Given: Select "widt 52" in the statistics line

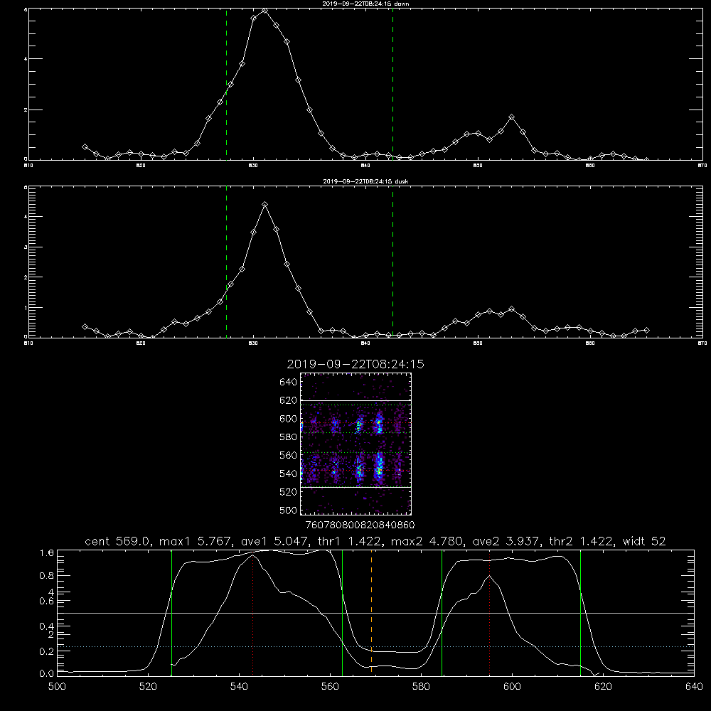Looking at the screenshot, I should point(644,541).
